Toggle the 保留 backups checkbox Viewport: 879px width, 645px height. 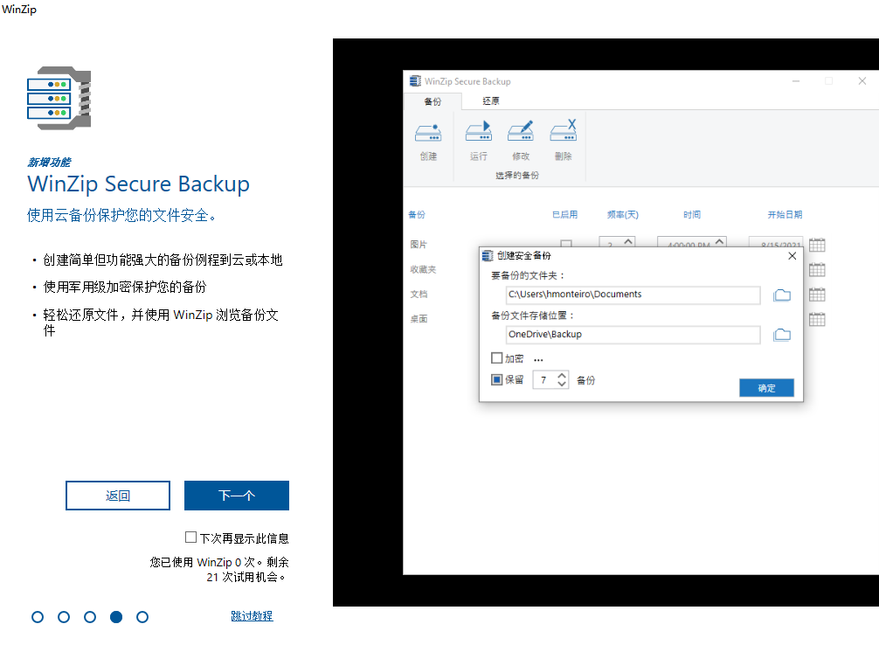tap(497, 380)
